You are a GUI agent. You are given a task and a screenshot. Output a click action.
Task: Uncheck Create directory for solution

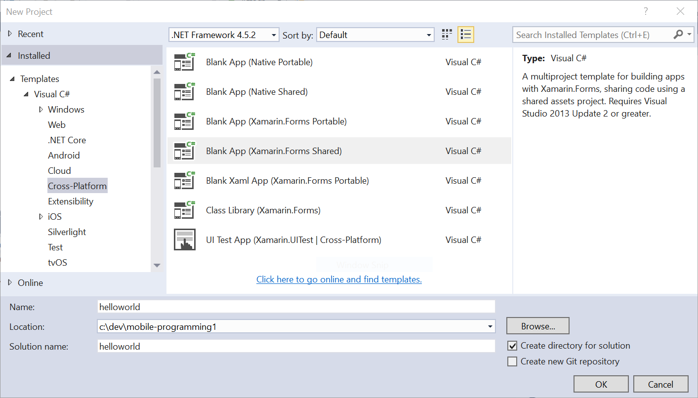(x=512, y=346)
